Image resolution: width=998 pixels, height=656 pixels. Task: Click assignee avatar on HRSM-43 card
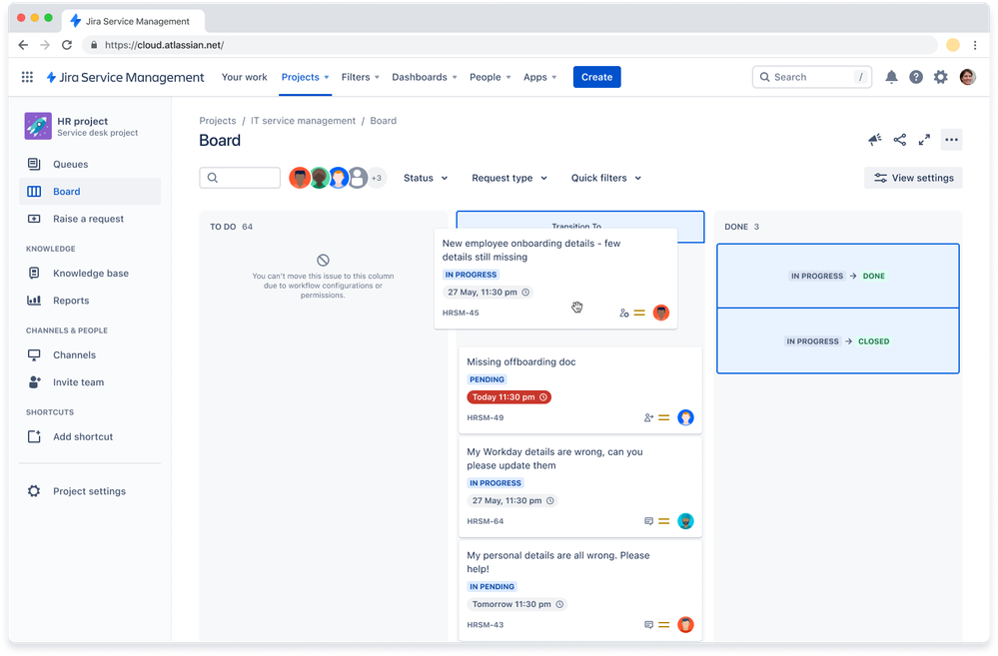[x=685, y=625]
